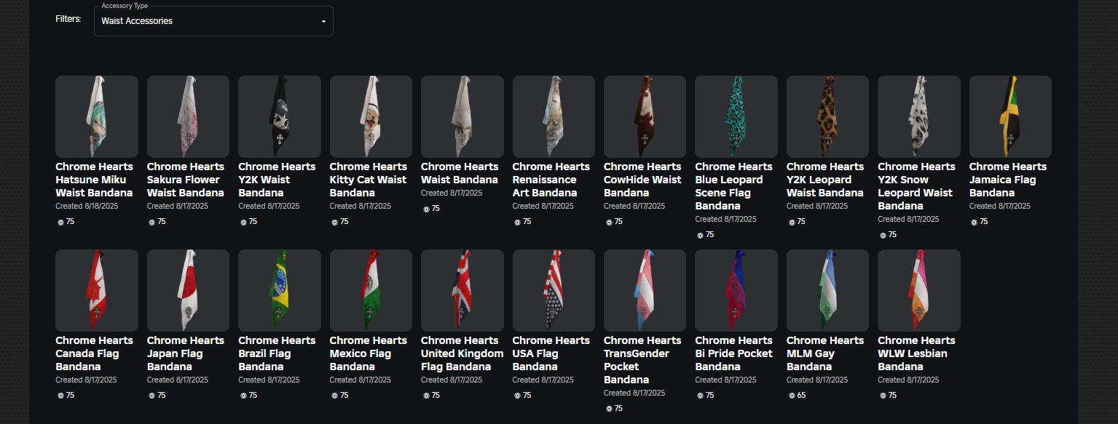This screenshot has width=1118, height=424.
Task: Open the Accessory Type dropdown
Action: coord(213,21)
